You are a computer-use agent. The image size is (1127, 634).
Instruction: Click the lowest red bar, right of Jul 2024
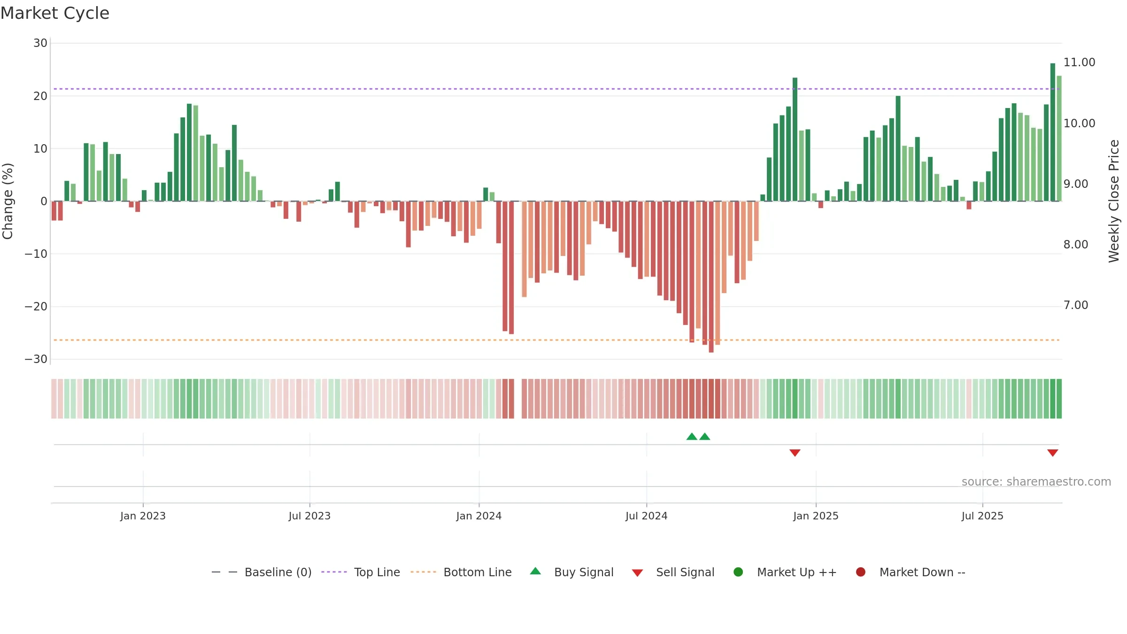coord(711,277)
